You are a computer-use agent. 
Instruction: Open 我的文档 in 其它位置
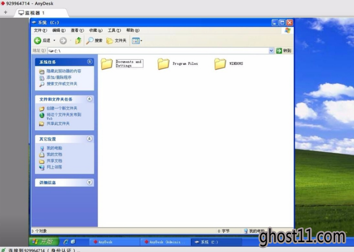(54, 154)
